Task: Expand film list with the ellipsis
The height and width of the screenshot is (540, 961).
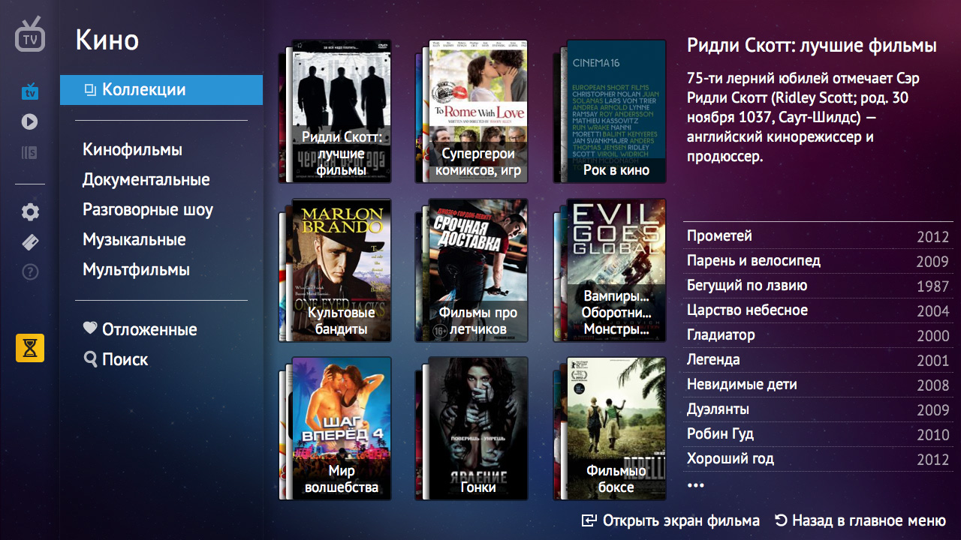Action: [696, 484]
